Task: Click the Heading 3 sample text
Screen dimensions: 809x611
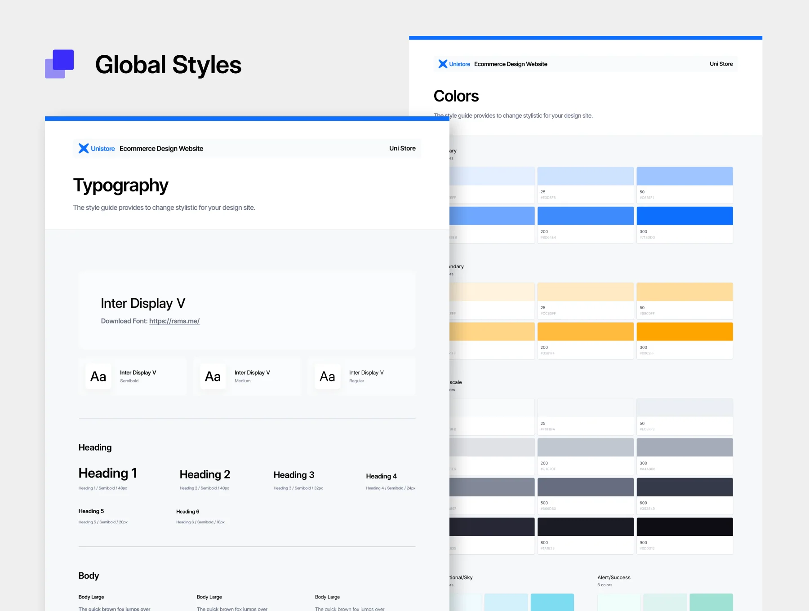Action: click(294, 475)
